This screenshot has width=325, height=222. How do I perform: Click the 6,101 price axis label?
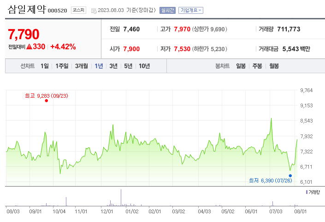click(306, 182)
